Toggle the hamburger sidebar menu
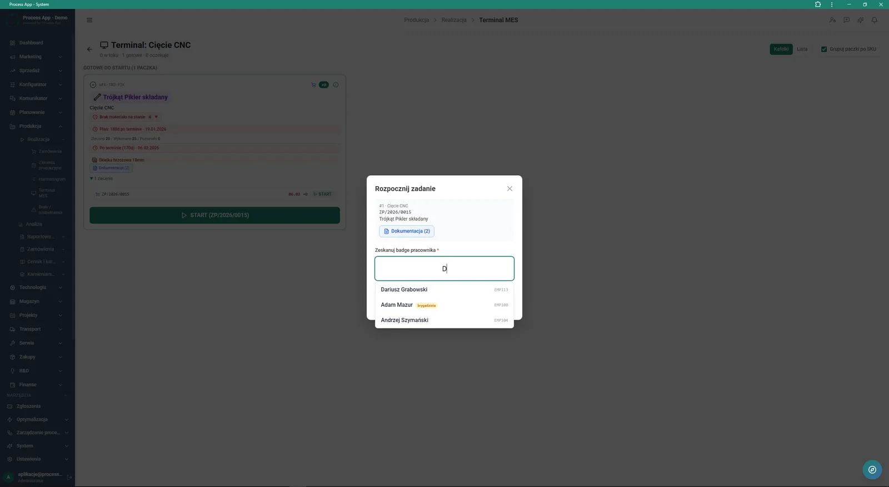The image size is (889, 487). click(89, 20)
